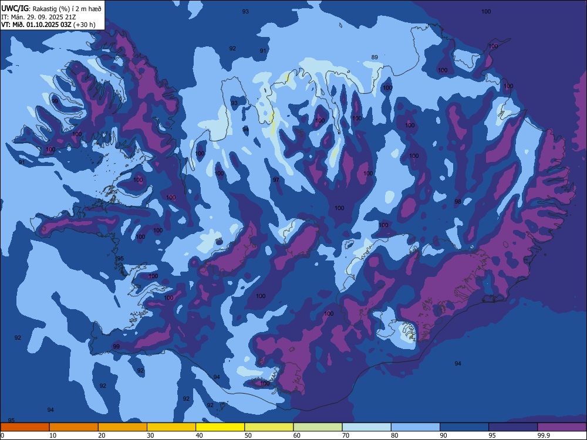
Task: Click the '89' humidity value on the map
Action: point(375,57)
